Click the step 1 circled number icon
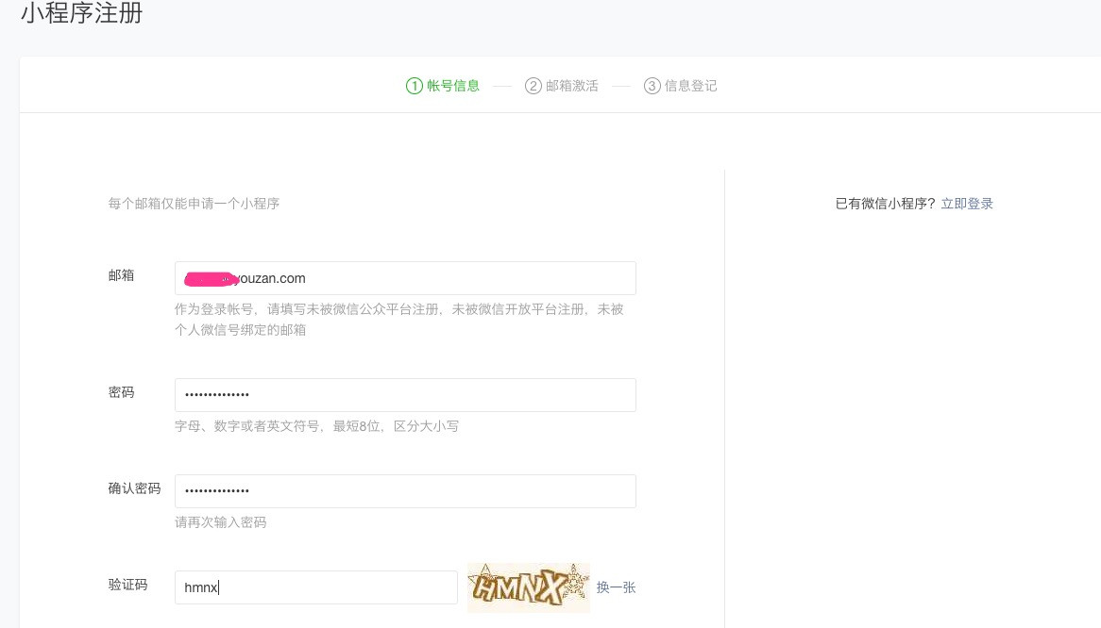This screenshot has width=1101, height=628. (415, 86)
